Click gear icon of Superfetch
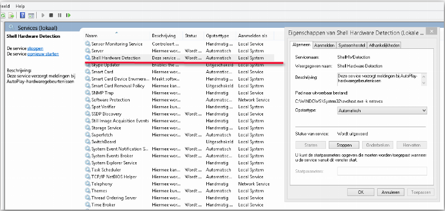 pyautogui.click(x=88, y=135)
